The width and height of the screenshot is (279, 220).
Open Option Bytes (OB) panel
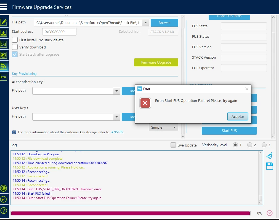(x=4, y=44)
